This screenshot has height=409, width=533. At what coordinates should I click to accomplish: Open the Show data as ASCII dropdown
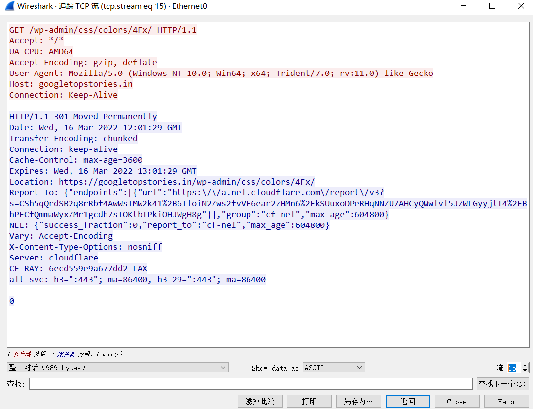click(333, 368)
